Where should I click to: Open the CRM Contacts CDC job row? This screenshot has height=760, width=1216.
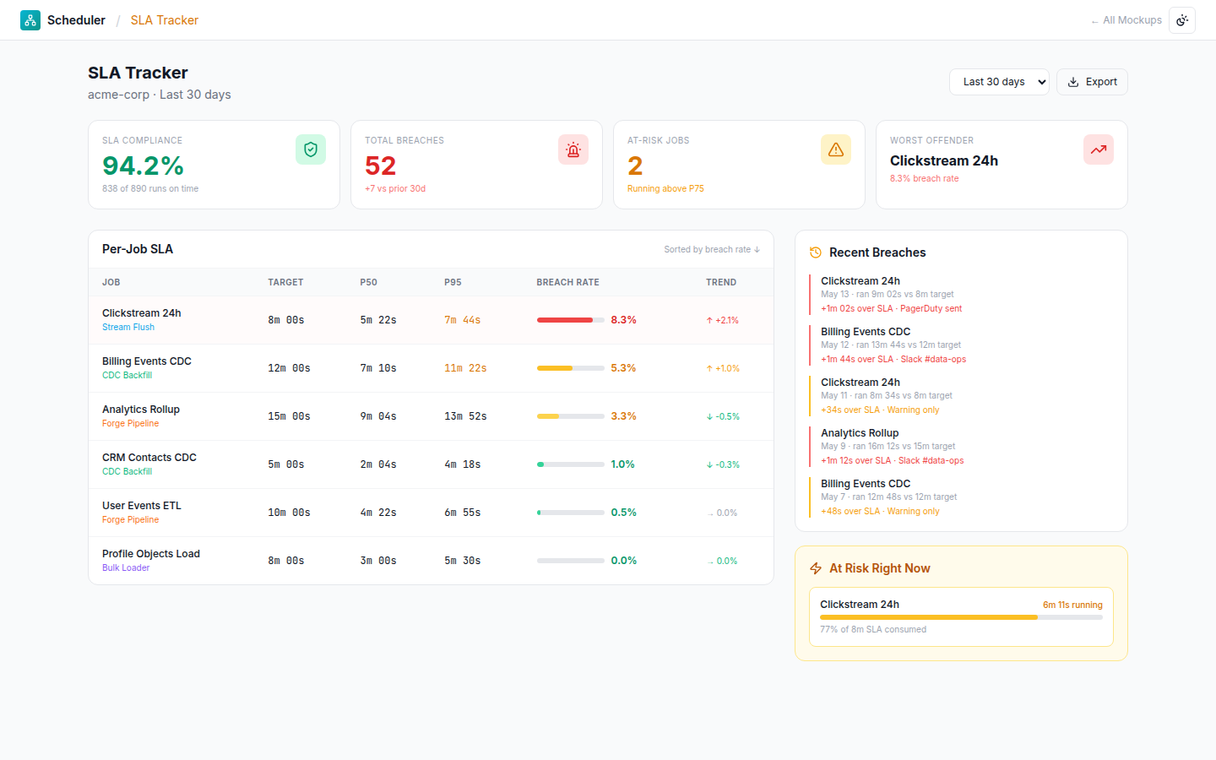point(431,464)
